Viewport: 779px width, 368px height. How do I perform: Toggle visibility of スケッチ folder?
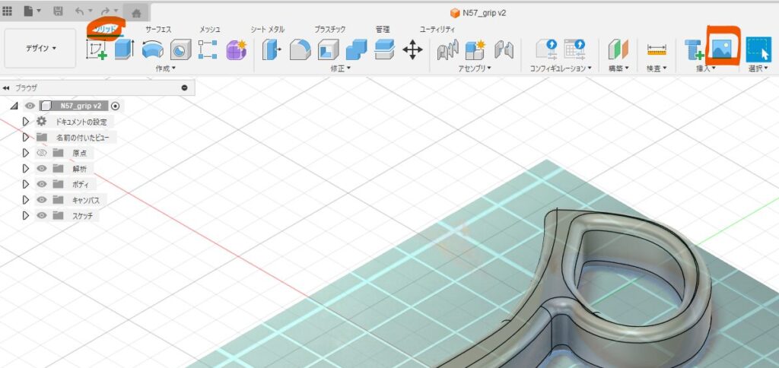tap(42, 216)
